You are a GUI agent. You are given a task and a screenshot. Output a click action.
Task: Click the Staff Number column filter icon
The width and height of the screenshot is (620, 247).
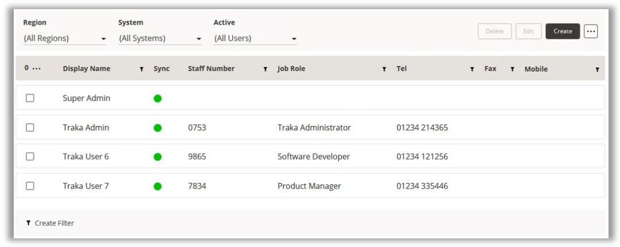(266, 69)
